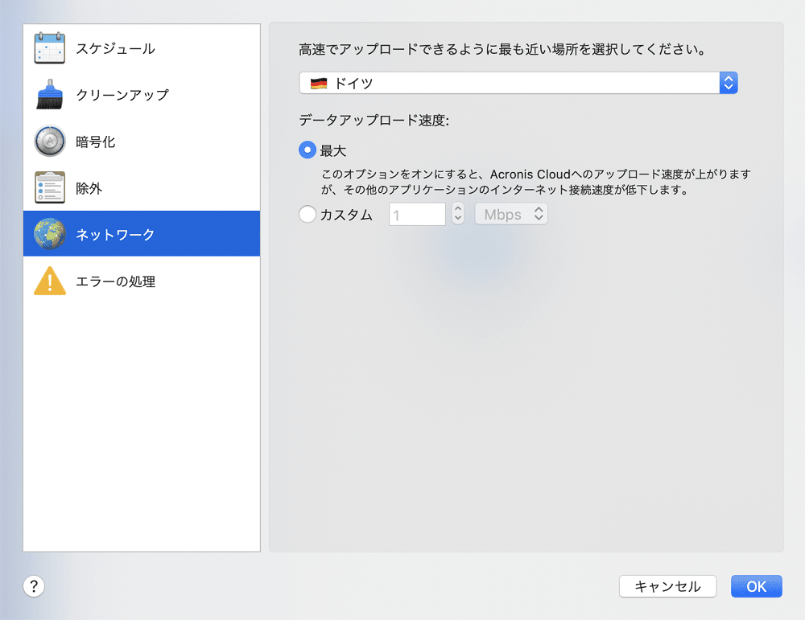Click the custom upload speed number field

click(x=417, y=214)
